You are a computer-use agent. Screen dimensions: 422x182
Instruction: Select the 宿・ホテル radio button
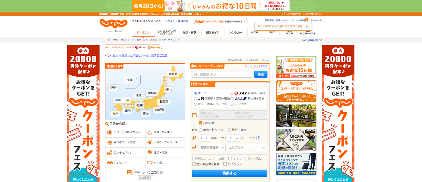point(195,93)
